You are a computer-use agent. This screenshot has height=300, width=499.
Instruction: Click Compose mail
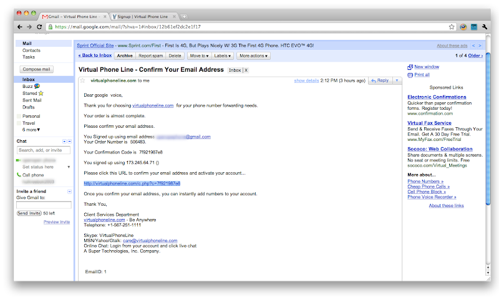37,69
